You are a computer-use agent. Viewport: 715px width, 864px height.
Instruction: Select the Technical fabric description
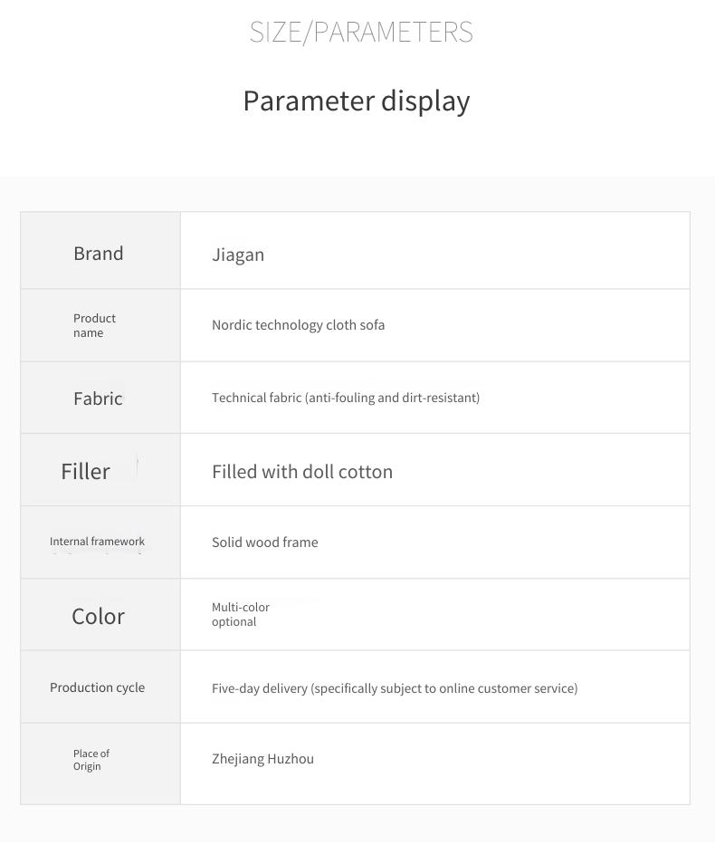[x=346, y=398]
